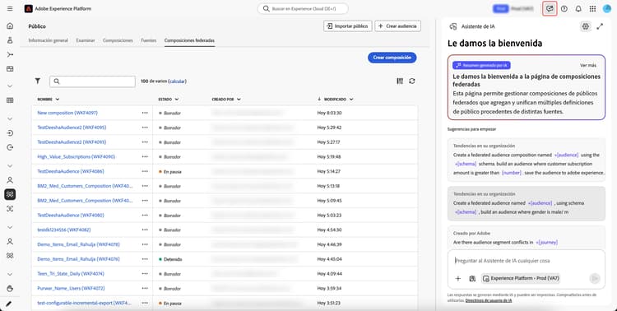Expand the AI Assistant panel to full screen

point(600,26)
